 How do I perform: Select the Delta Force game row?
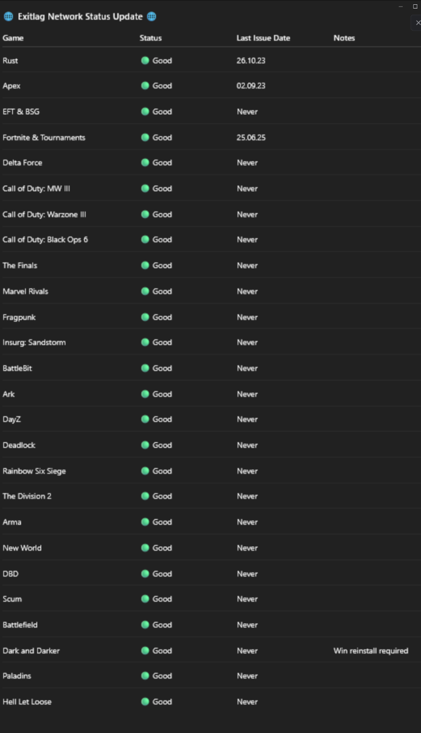pos(210,163)
